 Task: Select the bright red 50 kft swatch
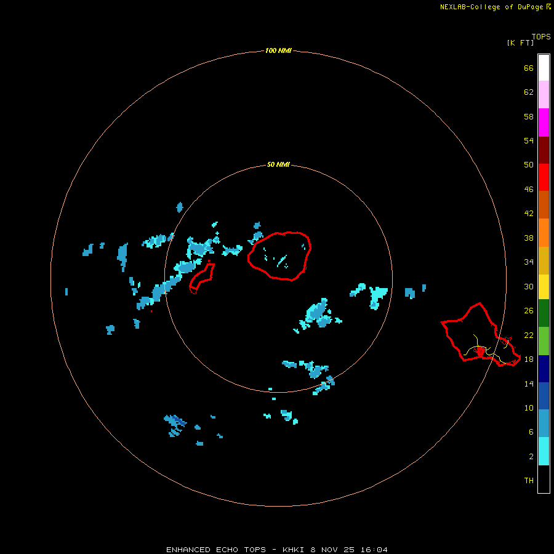click(x=544, y=177)
